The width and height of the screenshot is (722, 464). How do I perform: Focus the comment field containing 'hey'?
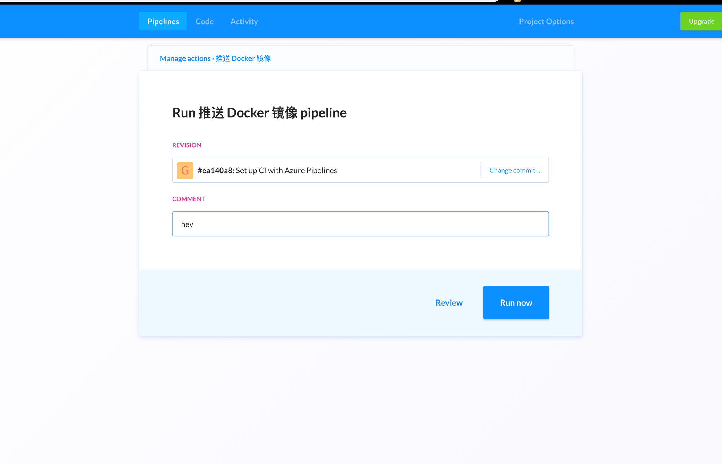point(360,224)
